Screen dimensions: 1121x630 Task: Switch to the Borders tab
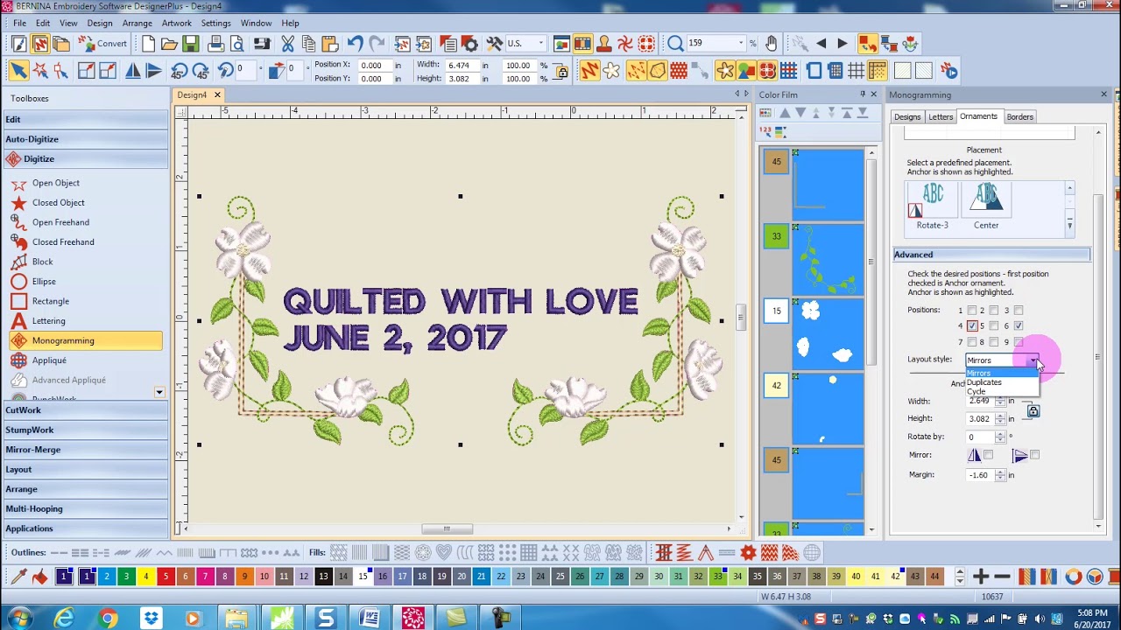[x=1019, y=117]
